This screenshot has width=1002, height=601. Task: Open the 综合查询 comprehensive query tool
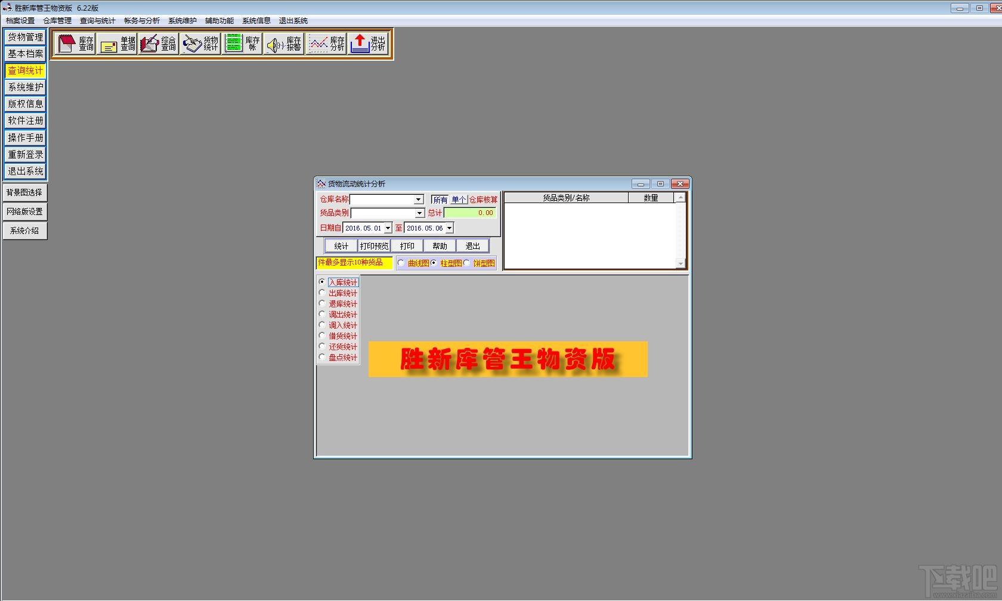[158, 43]
